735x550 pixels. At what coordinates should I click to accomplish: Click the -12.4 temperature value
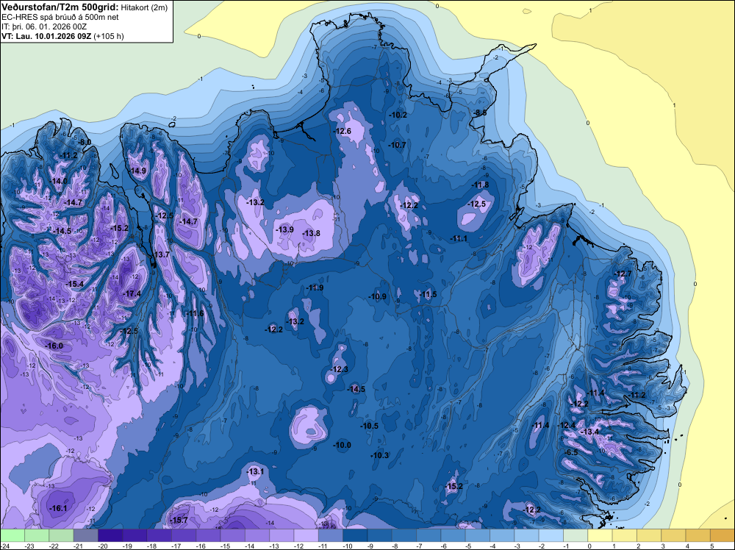tap(567, 425)
